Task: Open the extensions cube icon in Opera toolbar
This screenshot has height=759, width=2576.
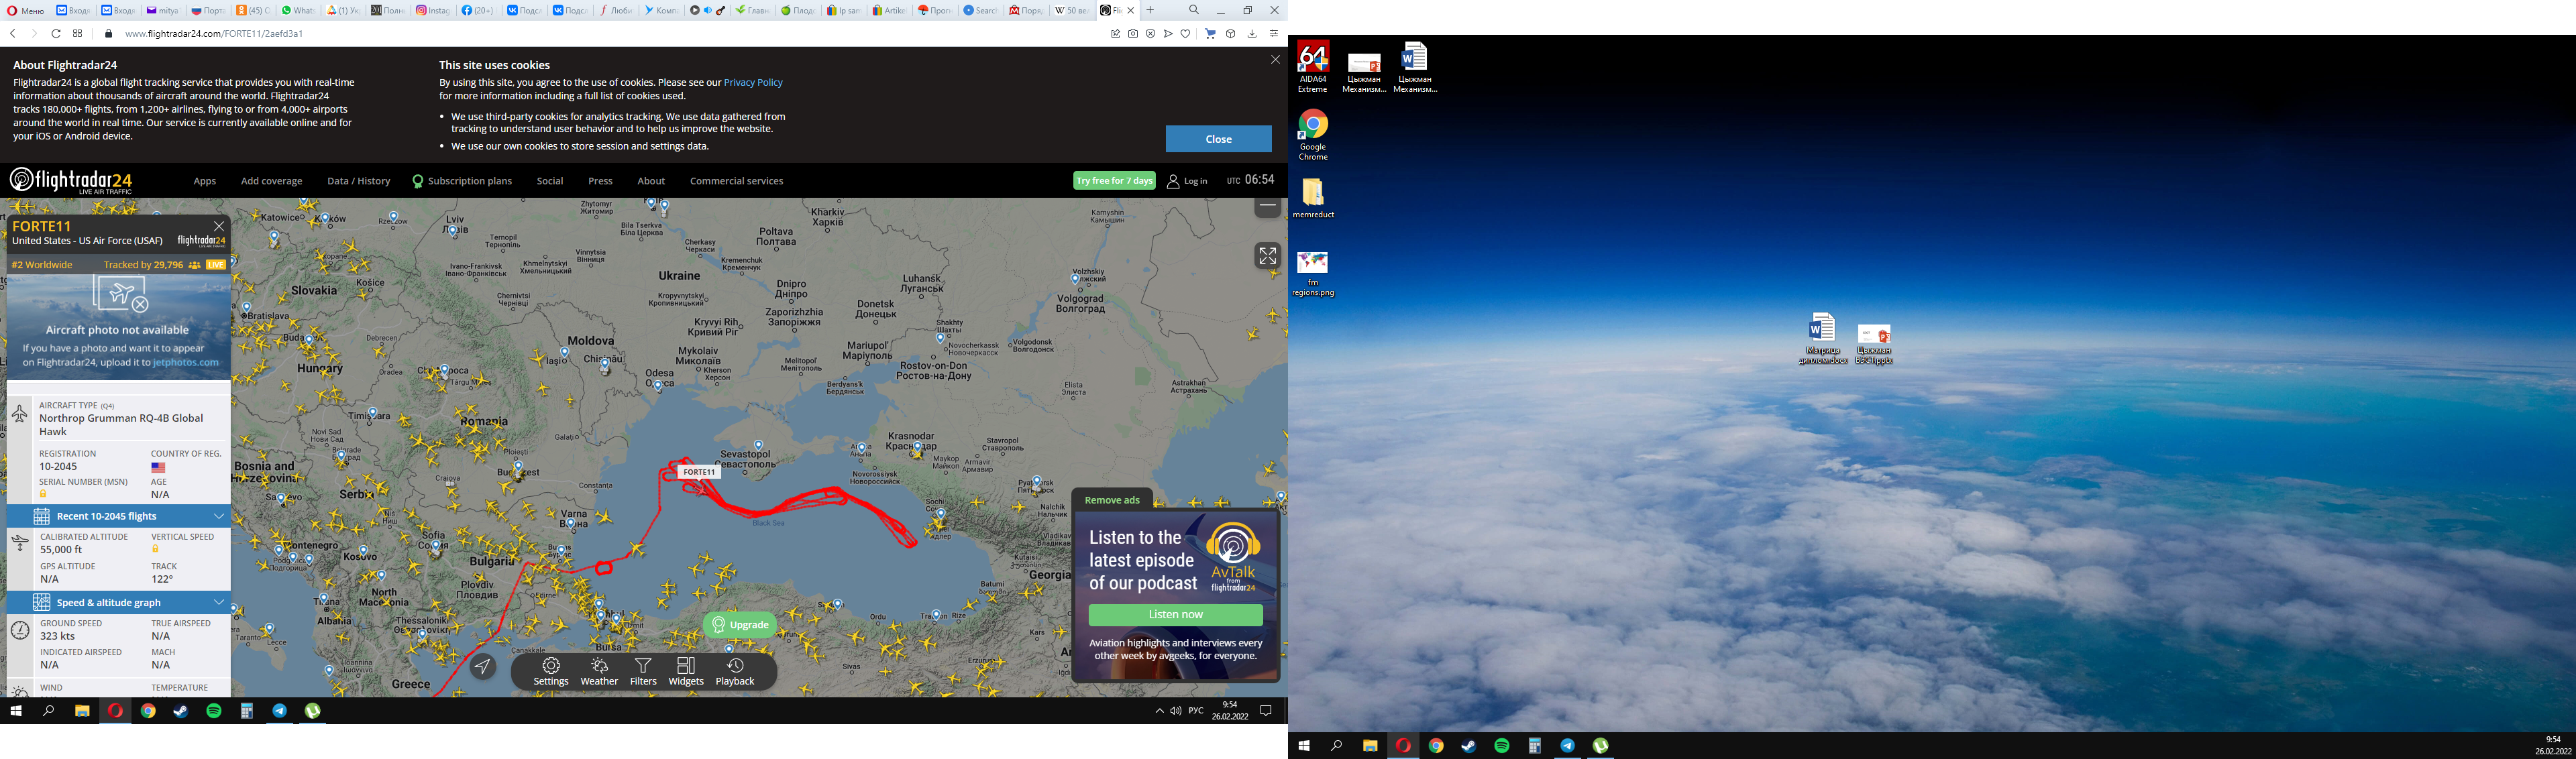Action: 1231,33
